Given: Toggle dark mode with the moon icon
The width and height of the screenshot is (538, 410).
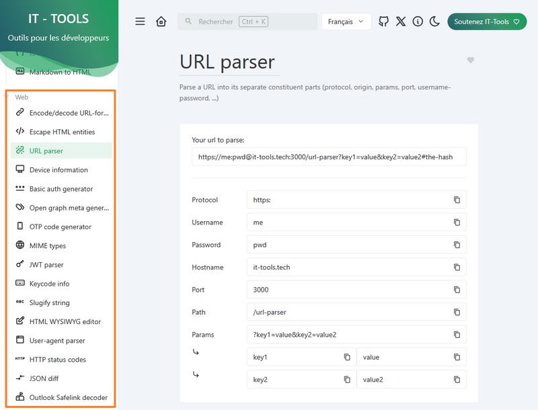Looking at the screenshot, I should pyautogui.click(x=434, y=22).
